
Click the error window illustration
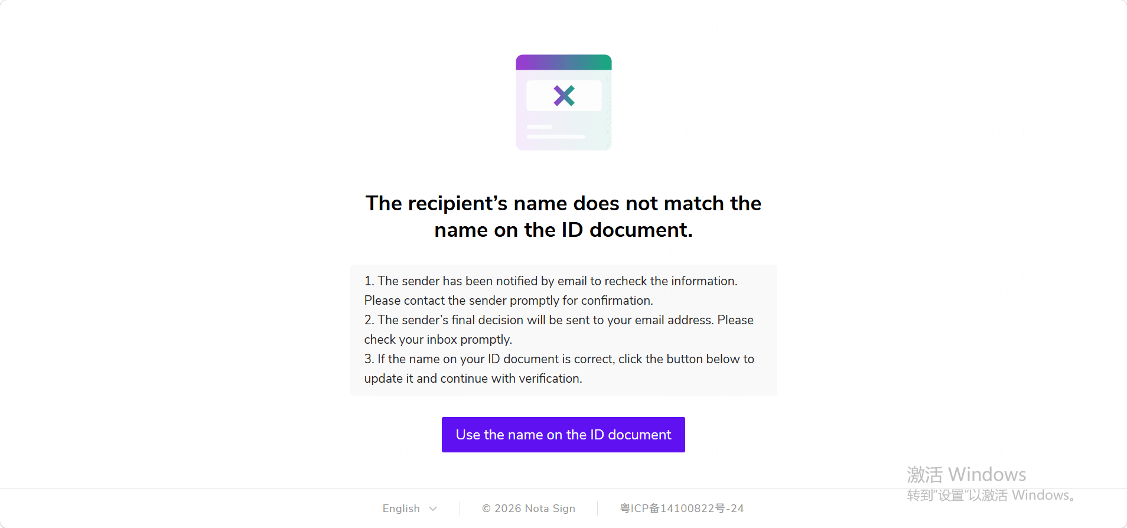[563, 102]
